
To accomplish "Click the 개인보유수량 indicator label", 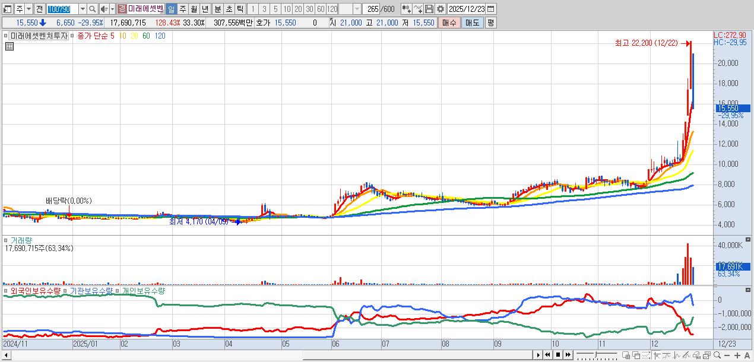I will click(144, 291).
